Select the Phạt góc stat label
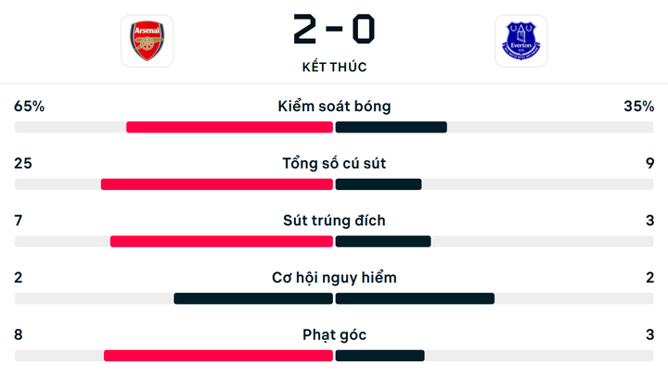This screenshot has height=377, width=668. 334,334
